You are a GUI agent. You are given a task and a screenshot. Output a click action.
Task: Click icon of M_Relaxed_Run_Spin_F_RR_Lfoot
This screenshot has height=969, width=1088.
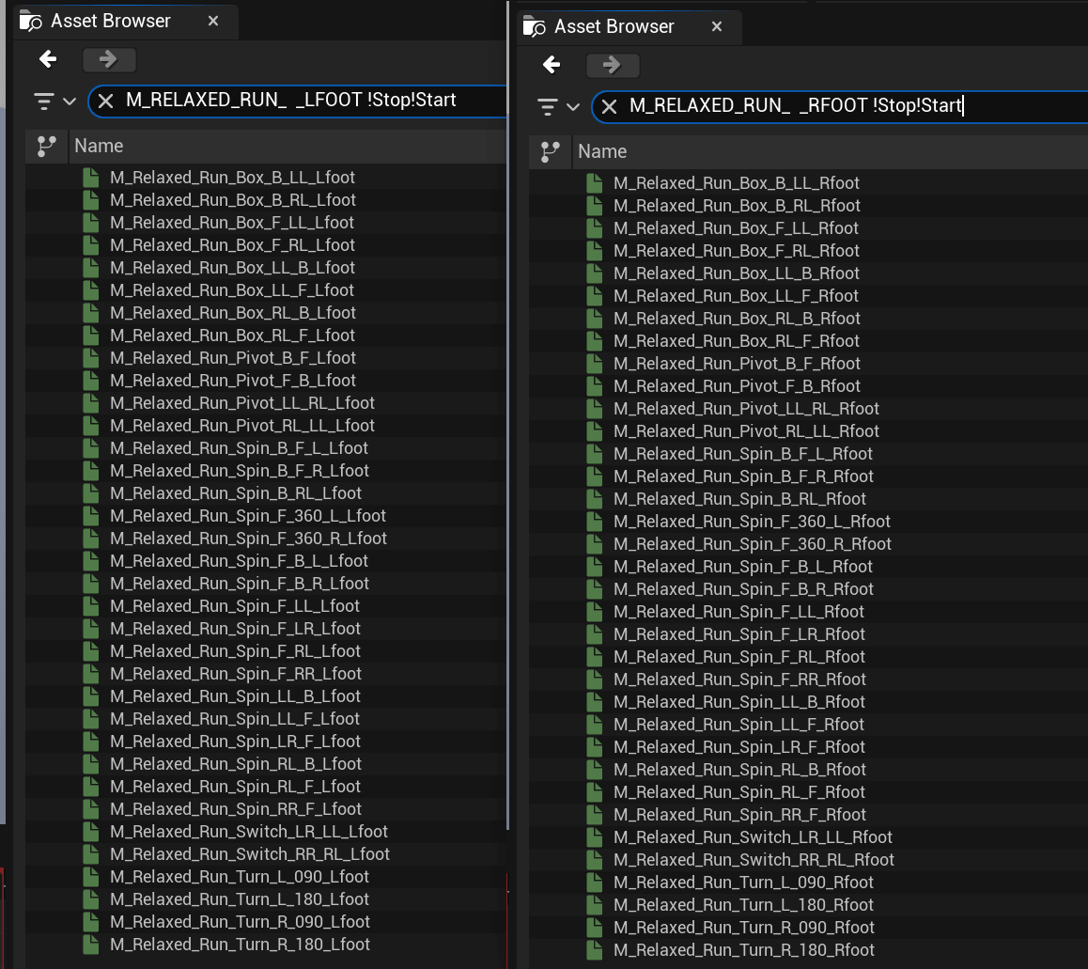coord(91,674)
